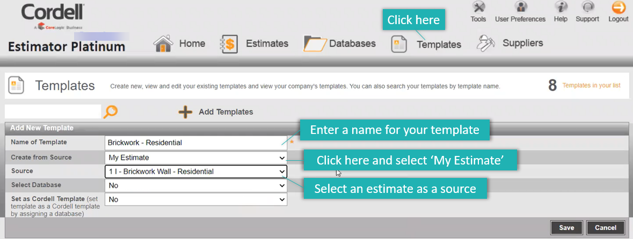Click the template count number 8

click(552, 85)
